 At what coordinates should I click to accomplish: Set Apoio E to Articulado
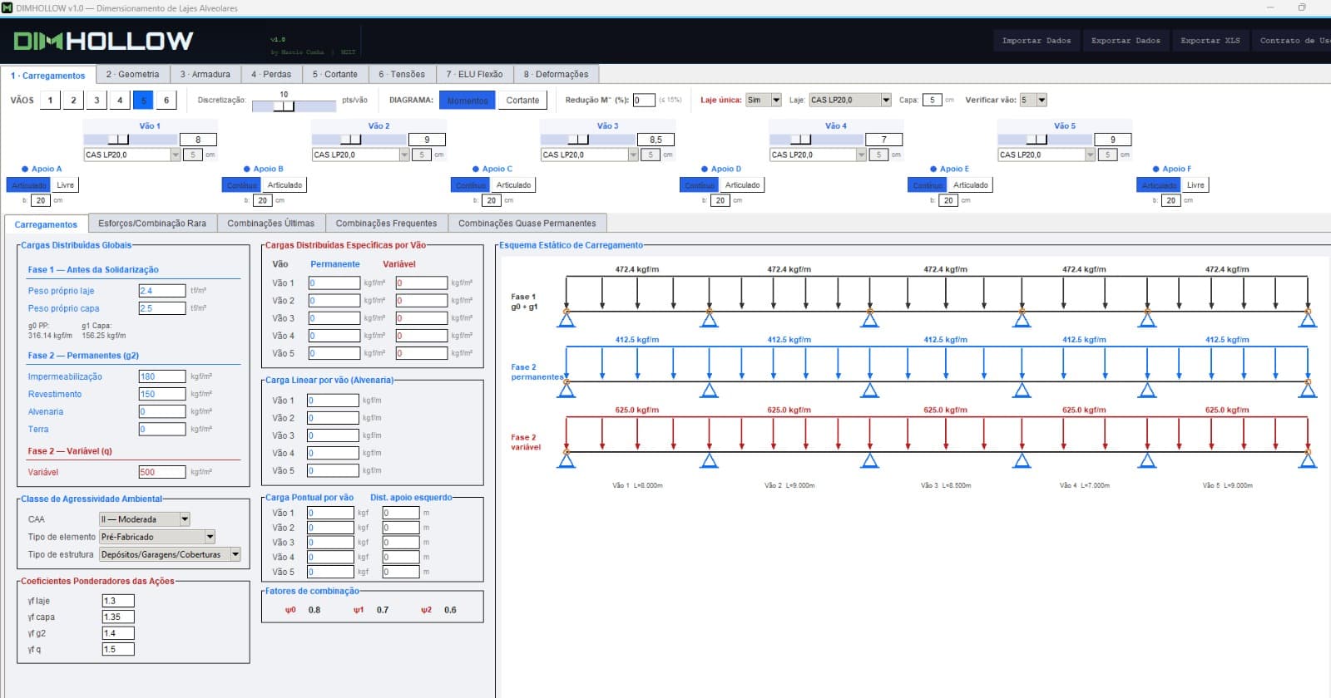click(x=971, y=185)
